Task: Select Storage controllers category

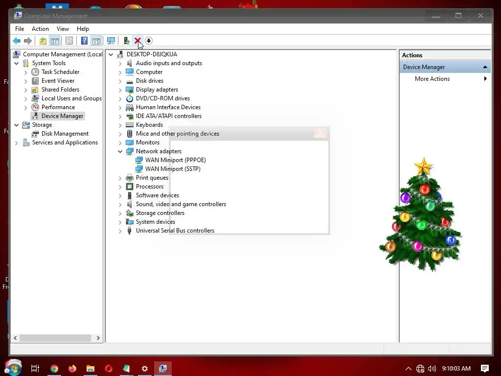Action: (160, 213)
